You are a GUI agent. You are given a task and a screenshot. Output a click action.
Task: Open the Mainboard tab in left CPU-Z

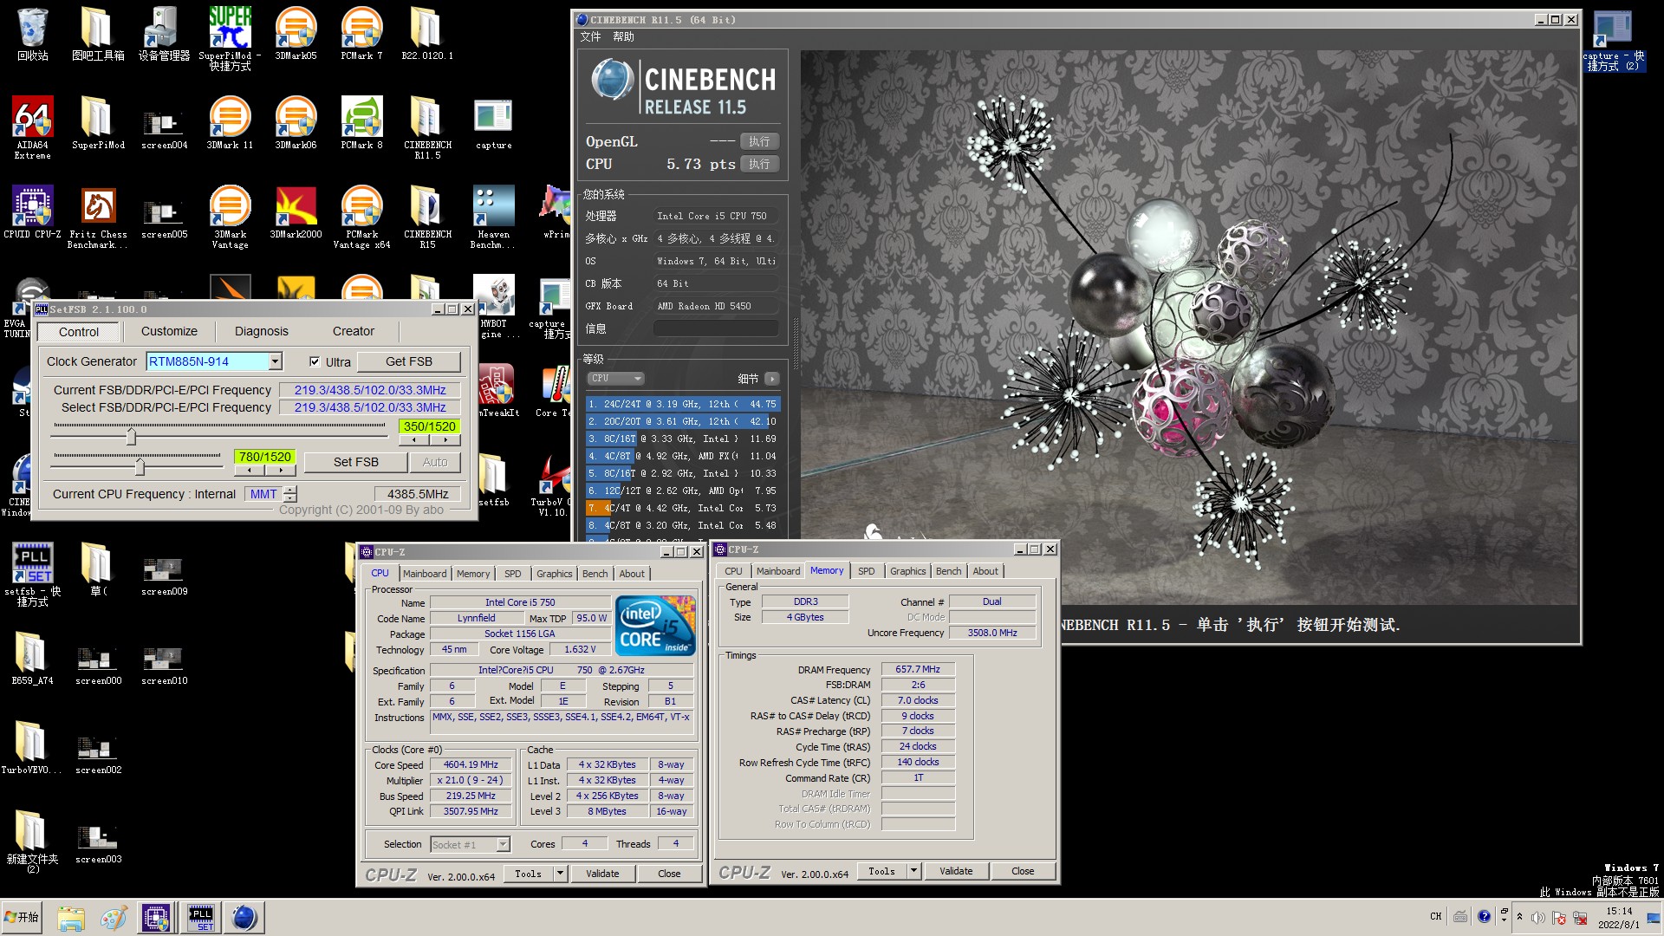pyautogui.click(x=425, y=574)
